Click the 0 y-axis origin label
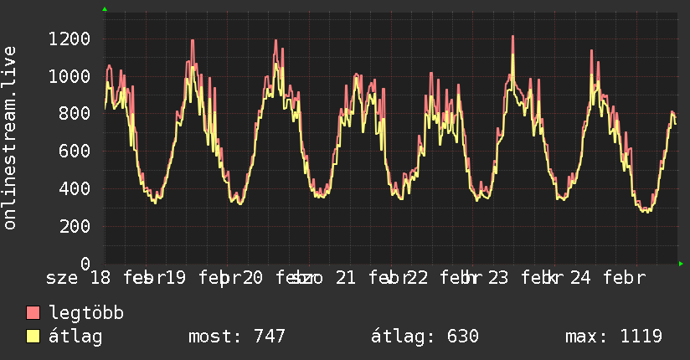 [x=85, y=264]
